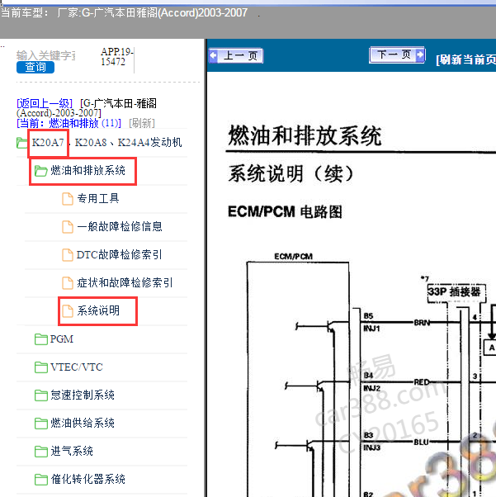Click the 燃油和排放系统 page heading
496x497 pixels.
(305, 136)
